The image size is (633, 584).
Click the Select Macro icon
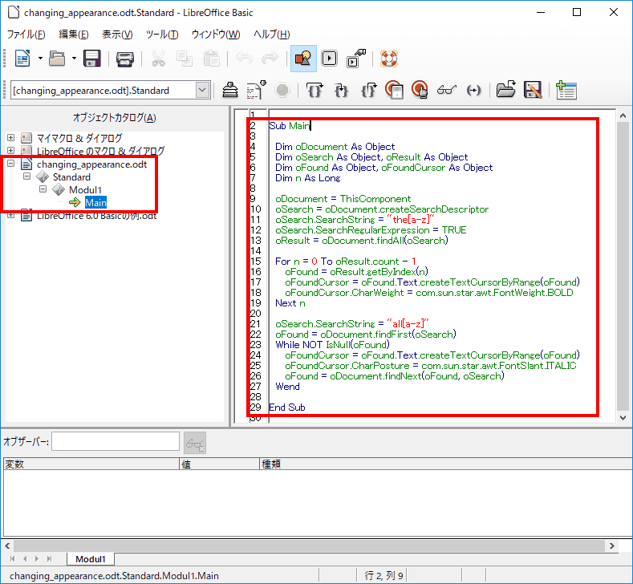[x=329, y=59]
